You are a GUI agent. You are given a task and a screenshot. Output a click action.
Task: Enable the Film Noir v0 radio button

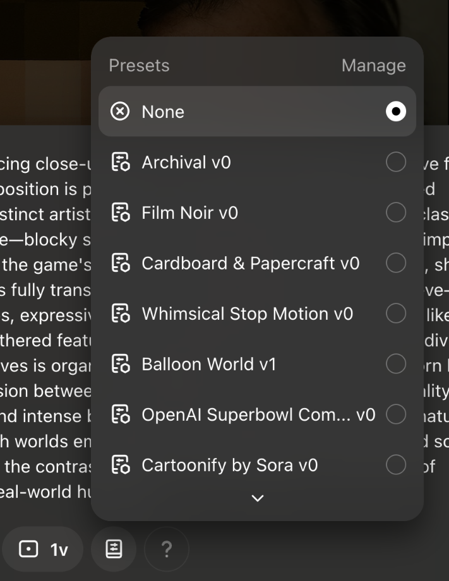pos(397,213)
